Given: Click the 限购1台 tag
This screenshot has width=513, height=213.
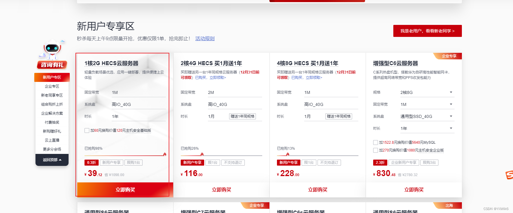Looking at the screenshot, I should coord(133,163).
